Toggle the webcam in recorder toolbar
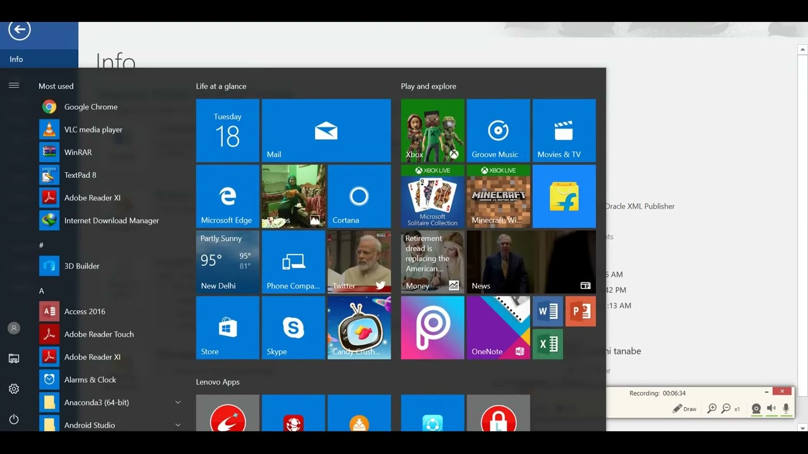This screenshot has width=808, height=454. (756, 409)
